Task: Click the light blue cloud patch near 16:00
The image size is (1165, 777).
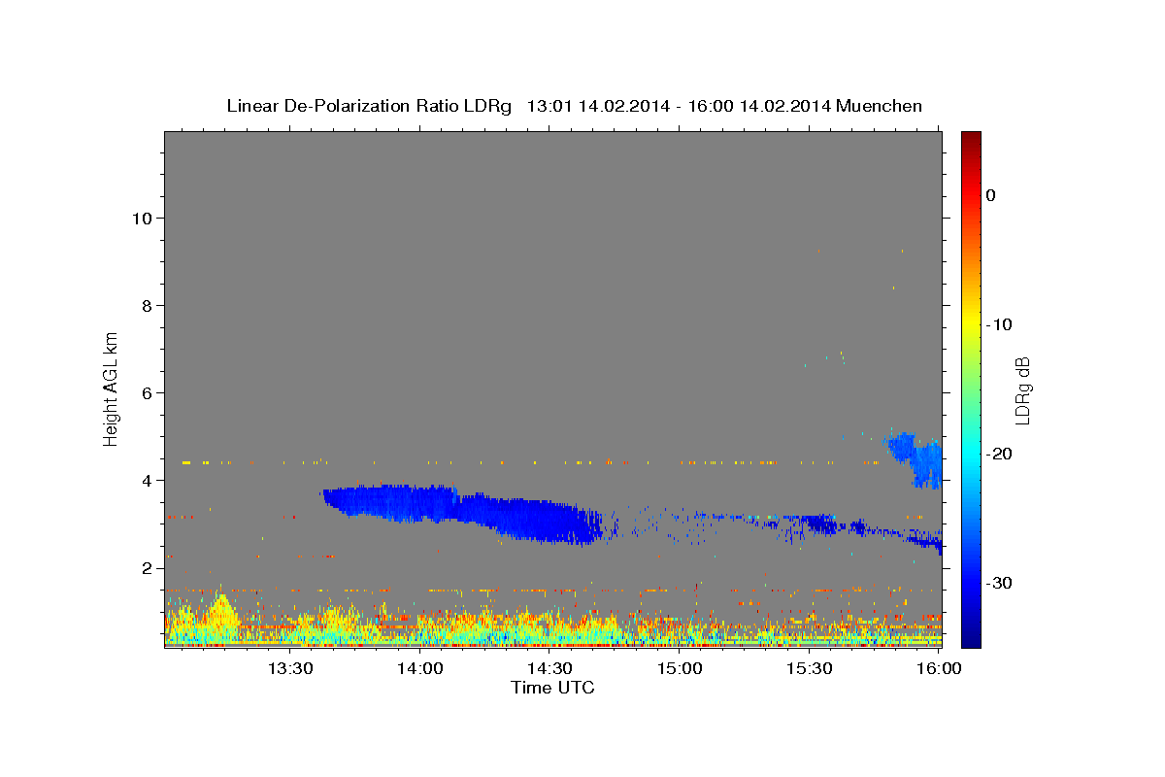Action: [x=915, y=458]
